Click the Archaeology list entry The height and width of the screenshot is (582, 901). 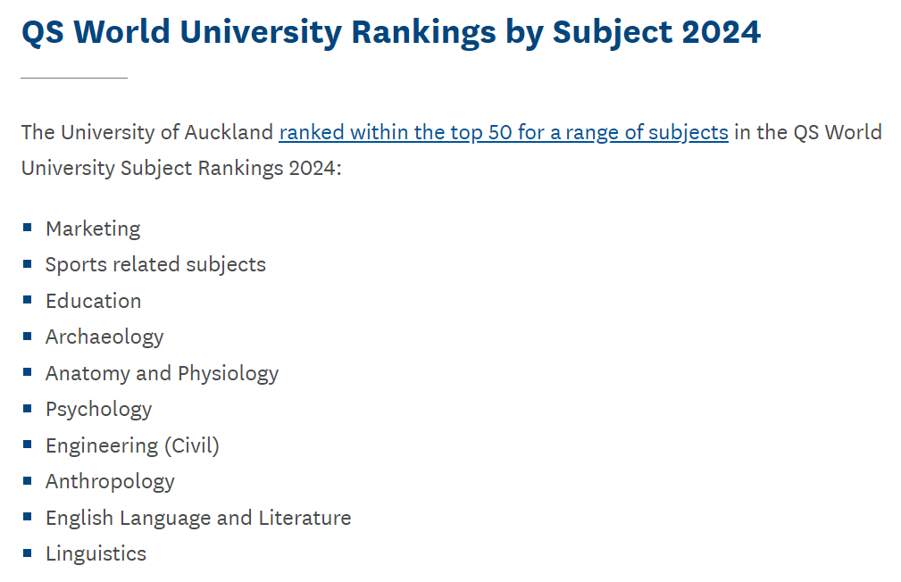click(104, 337)
